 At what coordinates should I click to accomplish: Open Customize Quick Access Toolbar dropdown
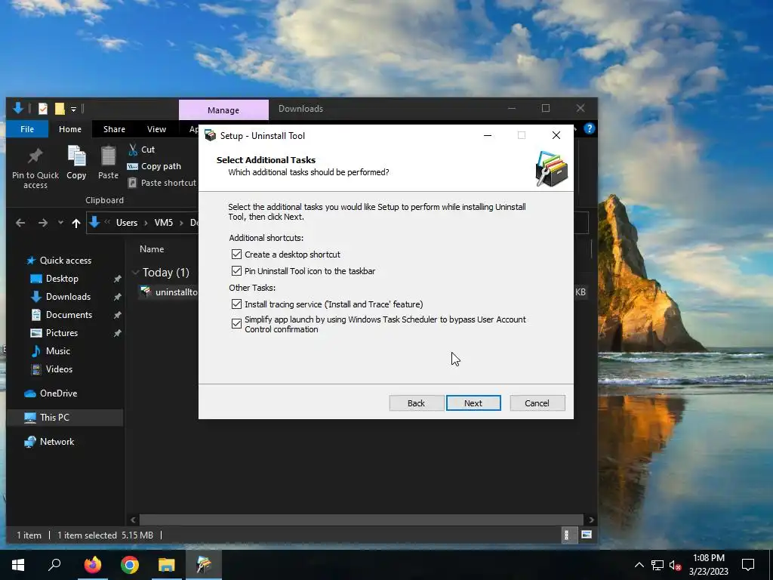click(x=73, y=109)
